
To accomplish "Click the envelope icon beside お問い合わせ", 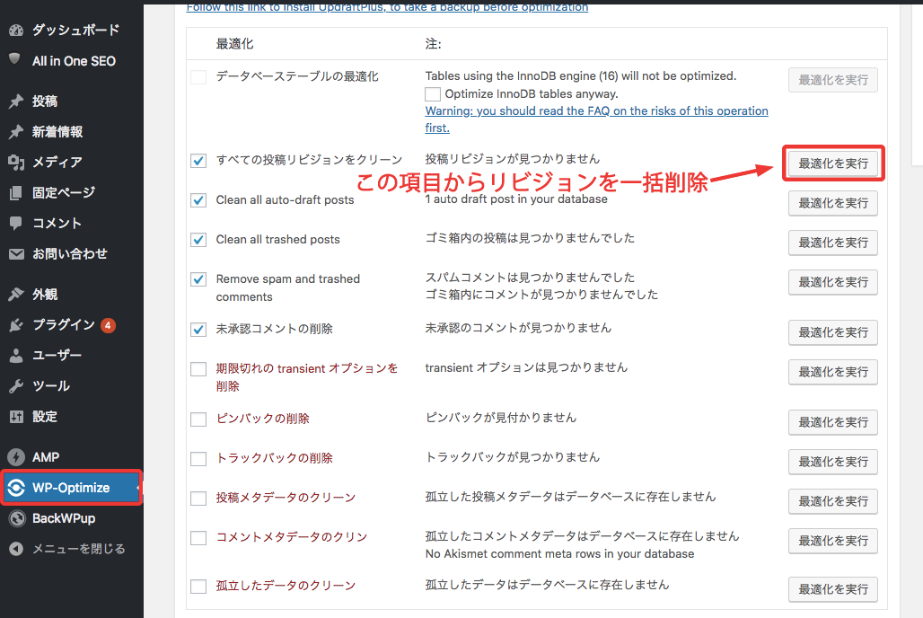I will tap(15, 253).
